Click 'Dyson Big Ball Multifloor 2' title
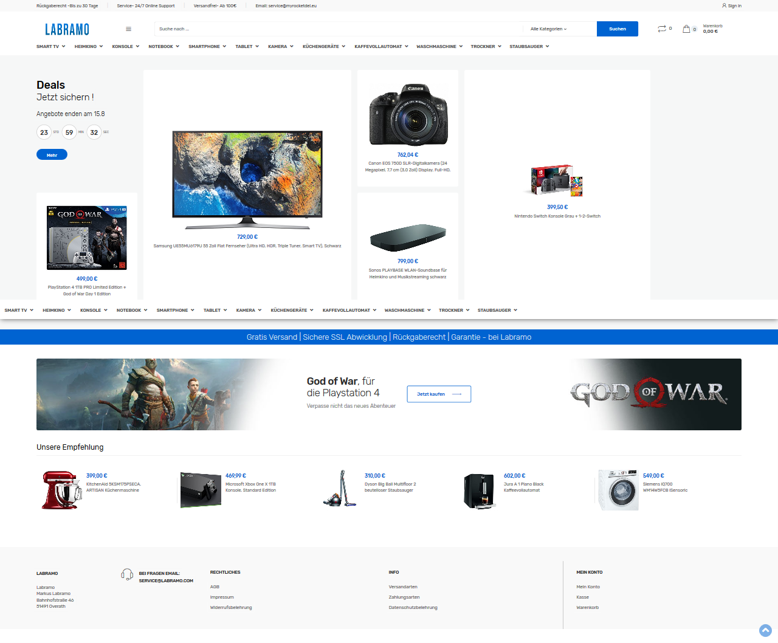 tap(390, 487)
